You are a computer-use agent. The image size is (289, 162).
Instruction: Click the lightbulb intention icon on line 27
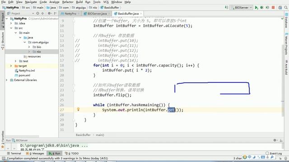(78, 109)
